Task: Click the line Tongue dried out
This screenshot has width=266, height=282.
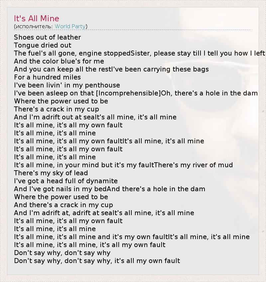Action: point(43,45)
